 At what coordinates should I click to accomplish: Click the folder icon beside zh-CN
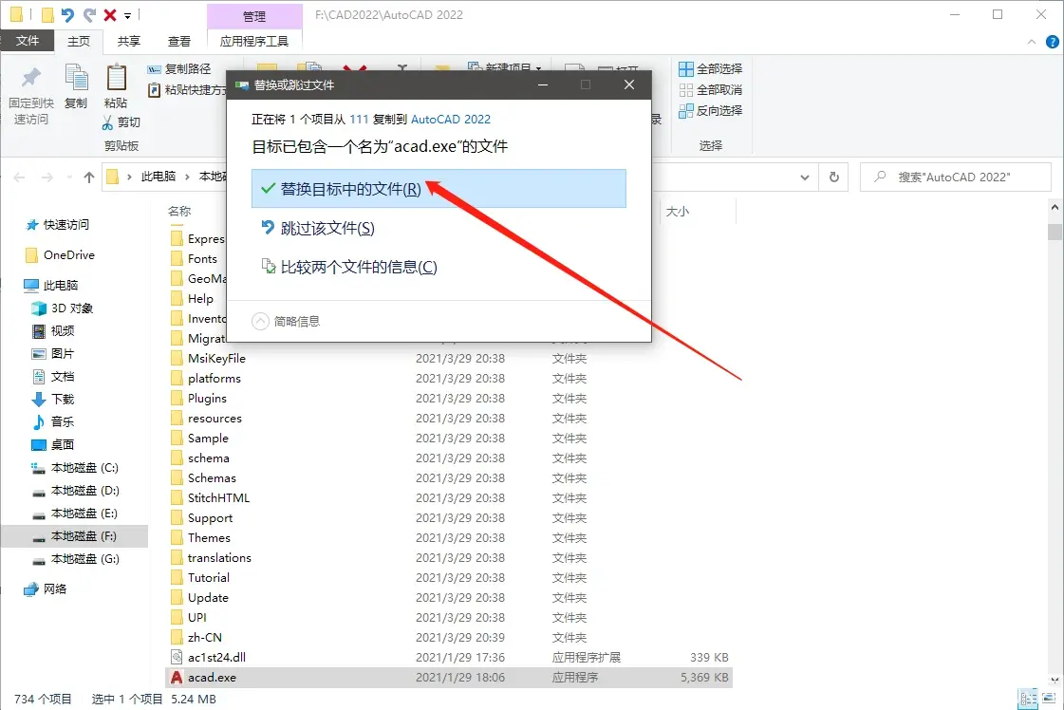pyautogui.click(x=177, y=637)
